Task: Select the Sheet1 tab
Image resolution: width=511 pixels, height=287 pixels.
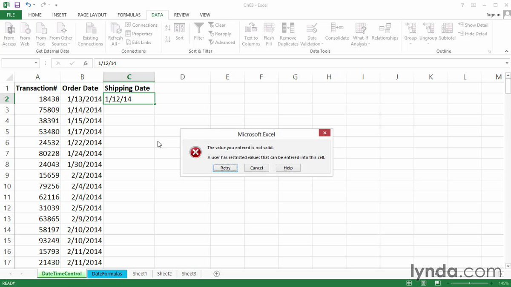Action: (x=140, y=274)
